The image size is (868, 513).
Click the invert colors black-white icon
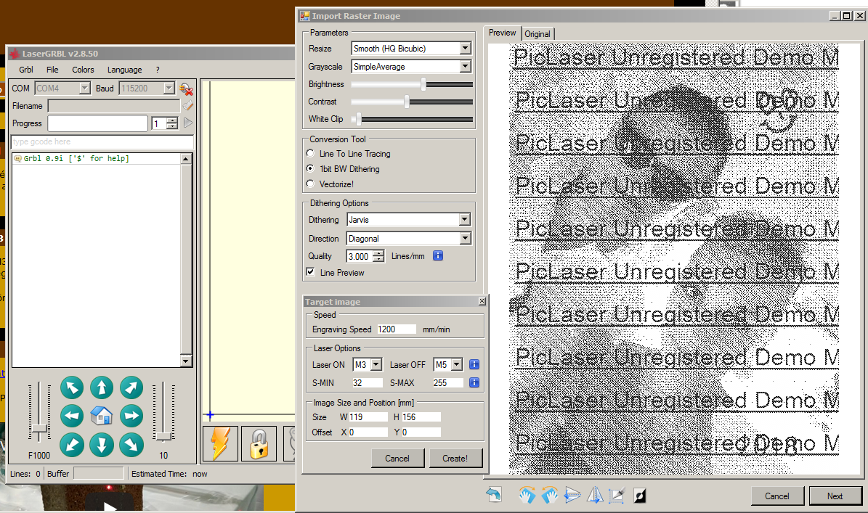point(639,496)
